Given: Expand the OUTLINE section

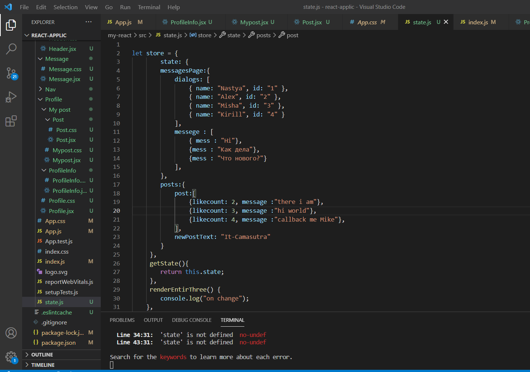Looking at the screenshot, I should pos(42,355).
